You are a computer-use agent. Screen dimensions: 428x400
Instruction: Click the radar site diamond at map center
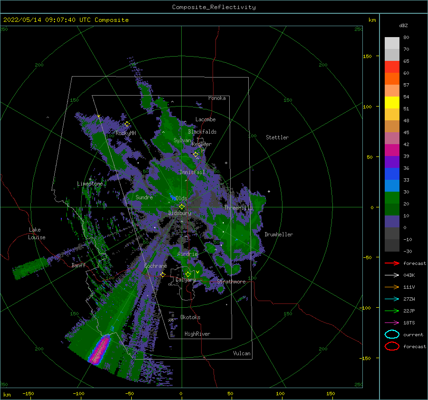coord(182,207)
